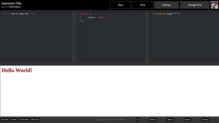Select the red Hello World! preview heading
This screenshot has width=219, height=123.
[17, 70]
